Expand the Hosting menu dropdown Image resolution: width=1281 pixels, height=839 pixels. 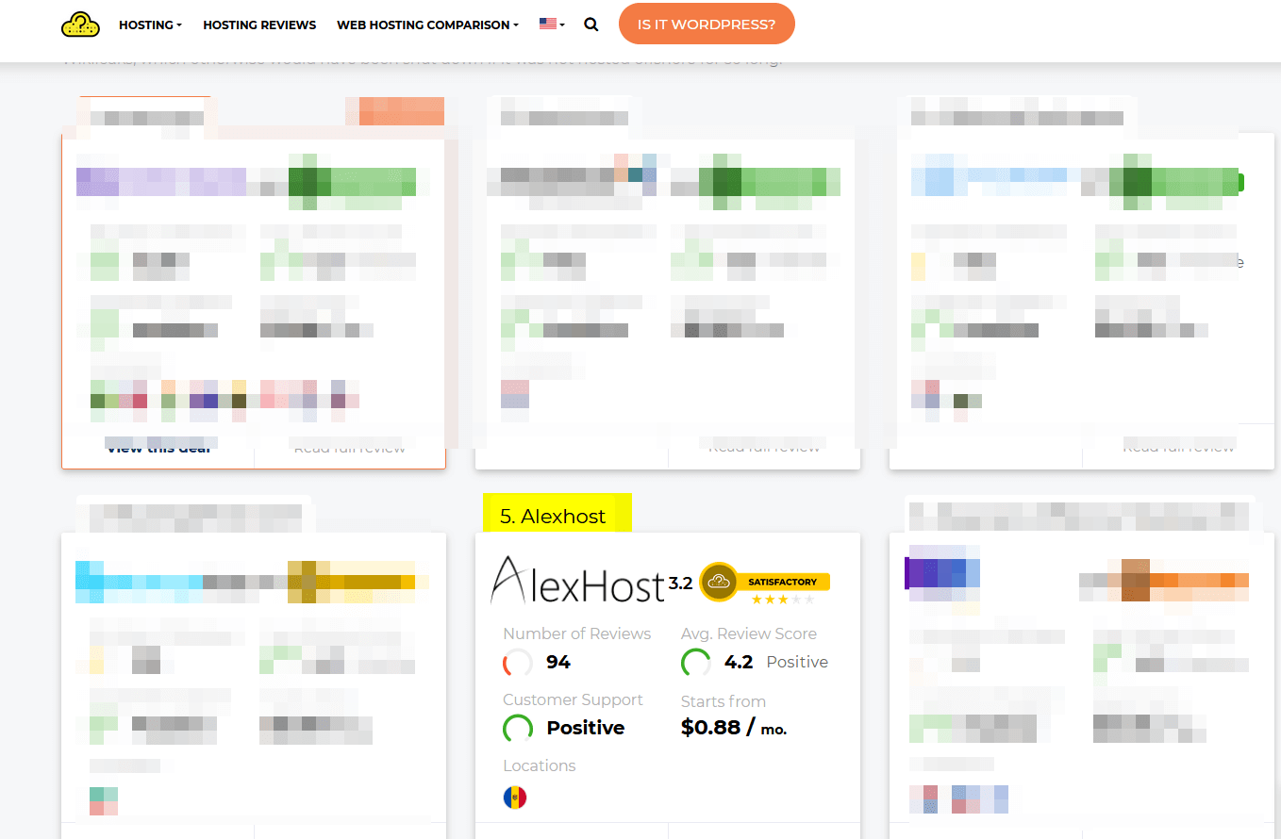tap(150, 25)
